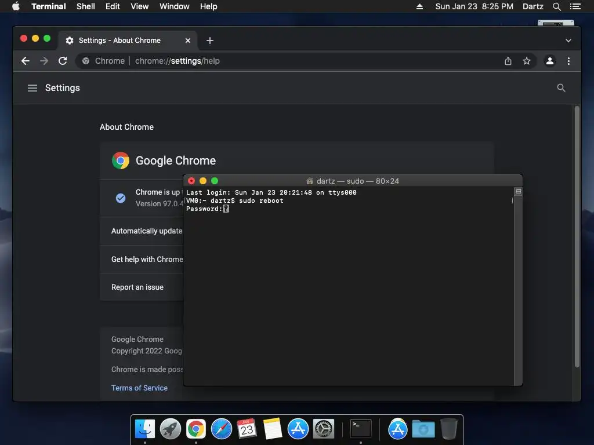Open Finder from the Dock
The height and width of the screenshot is (445, 594).
pyautogui.click(x=144, y=429)
